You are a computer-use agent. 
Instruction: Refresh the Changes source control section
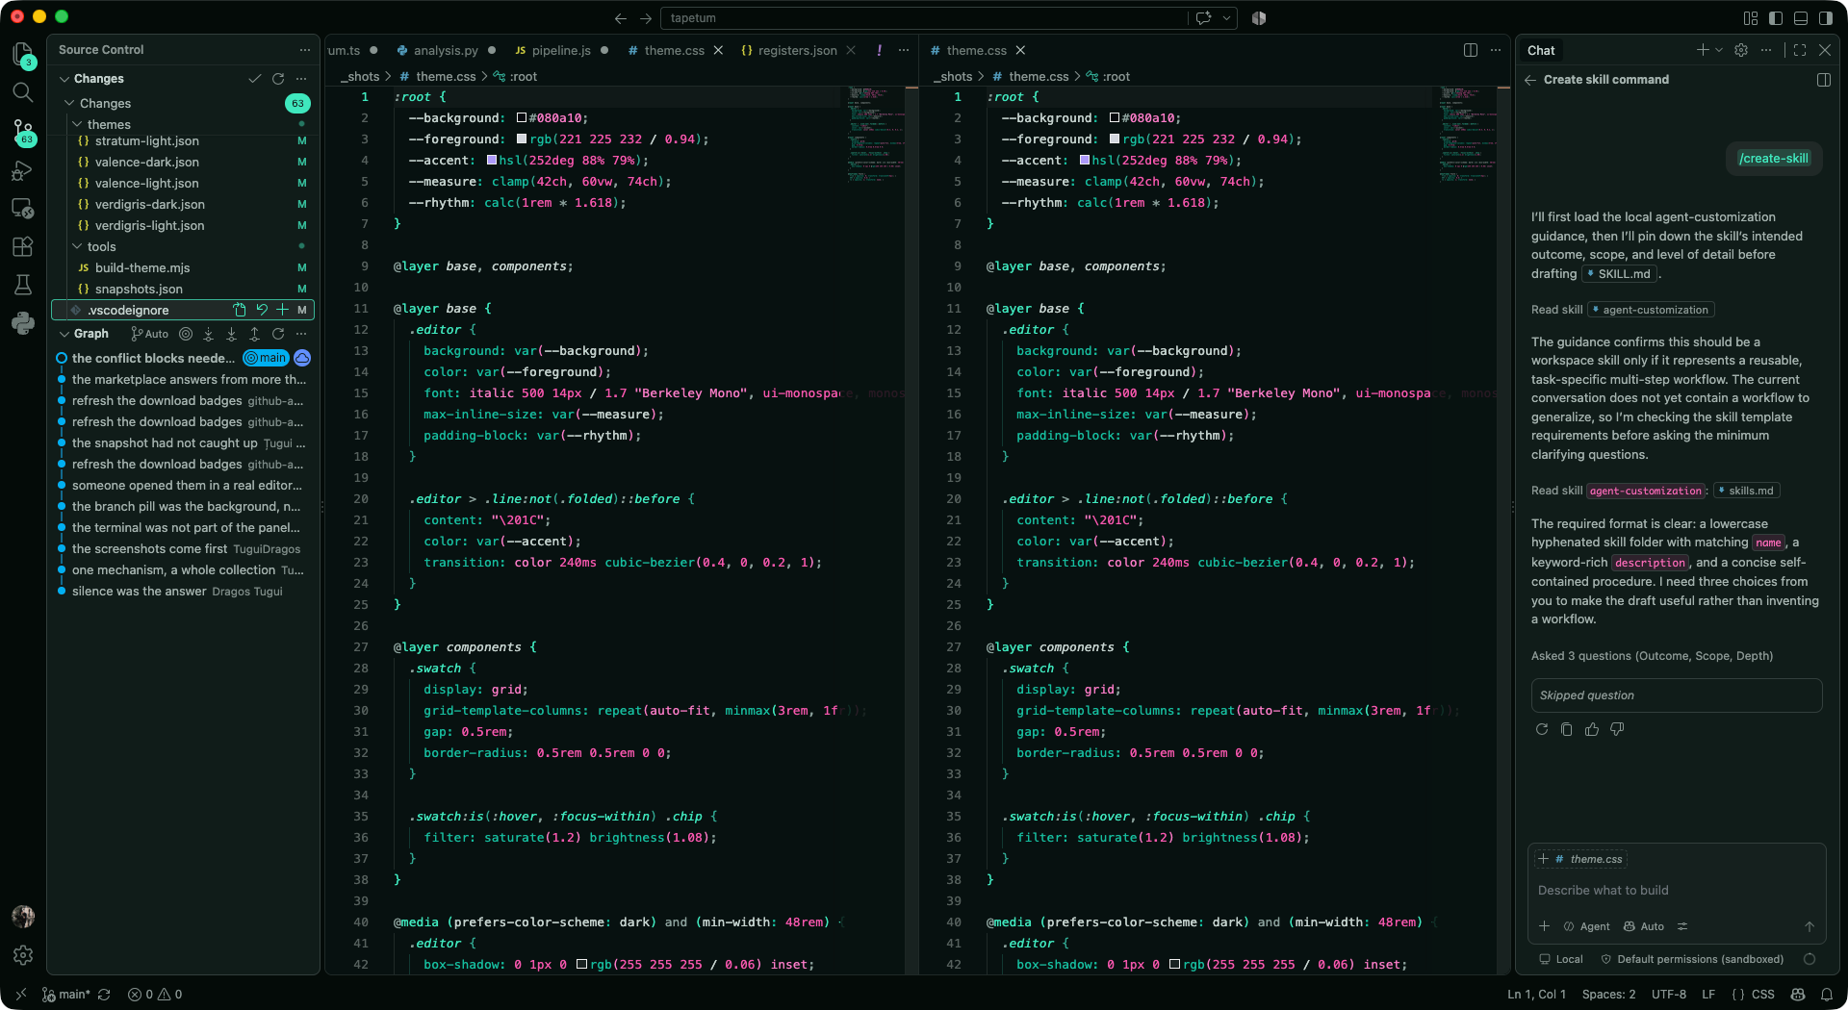tap(278, 79)
